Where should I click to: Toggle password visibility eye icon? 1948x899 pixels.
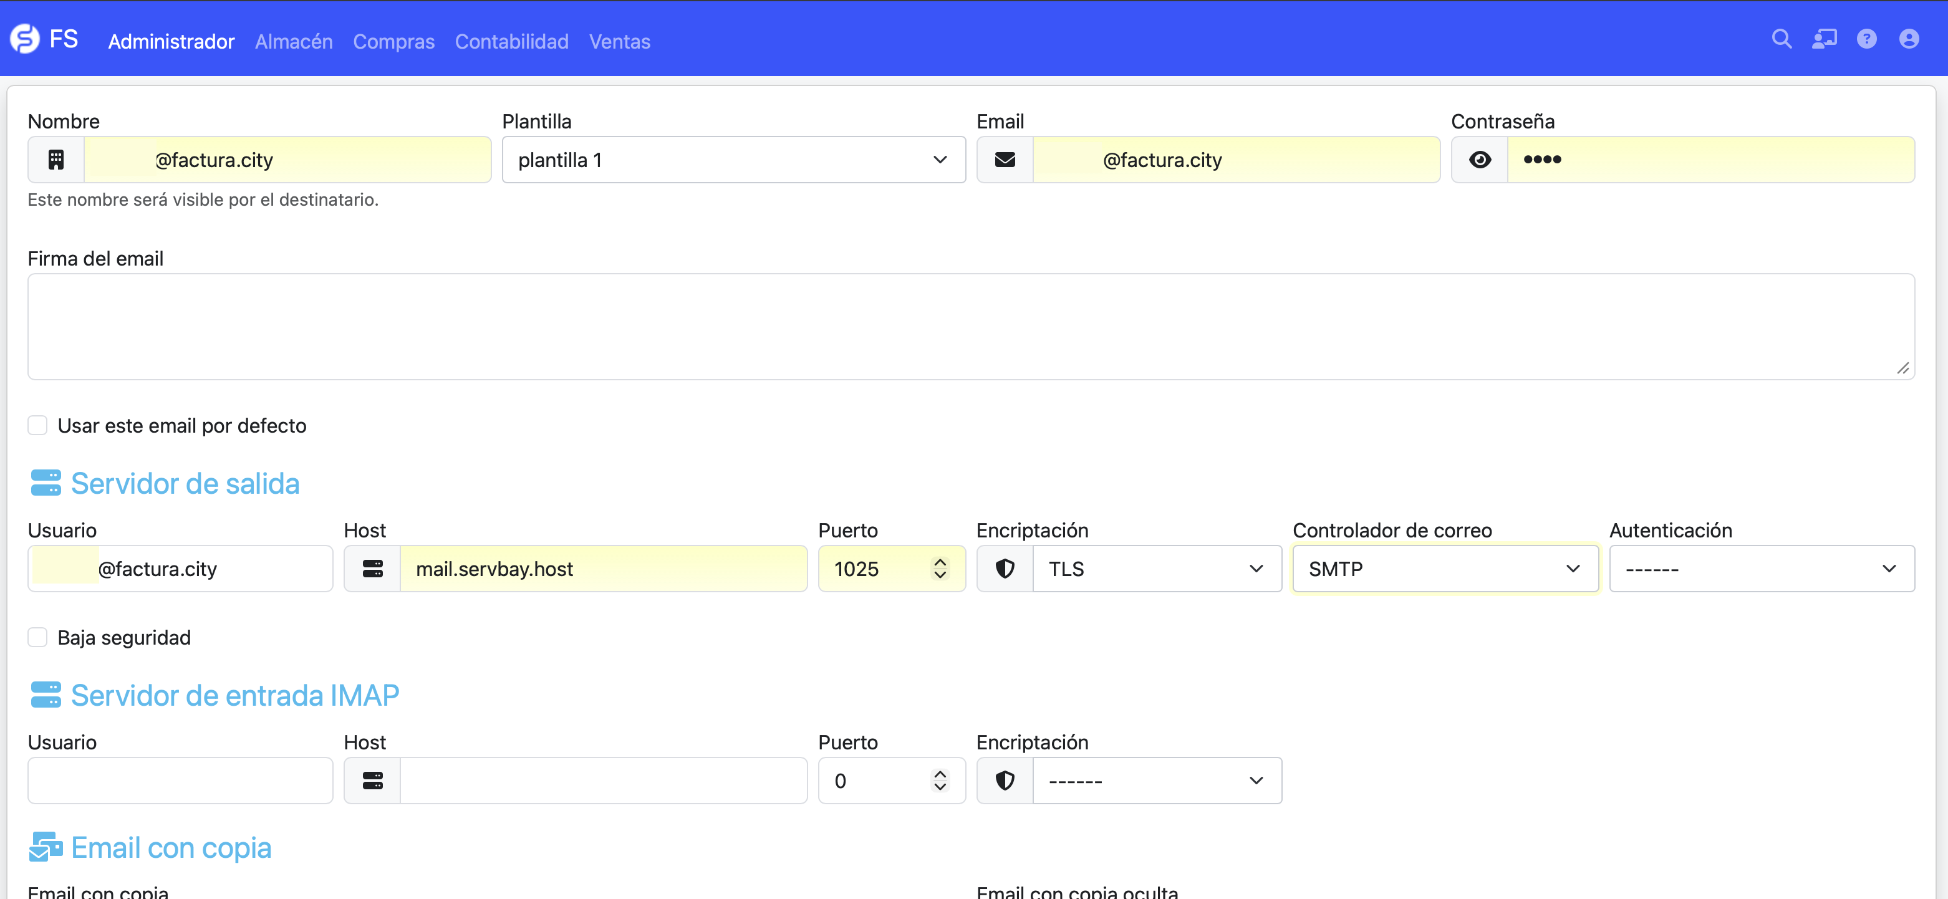(1480, 160)
